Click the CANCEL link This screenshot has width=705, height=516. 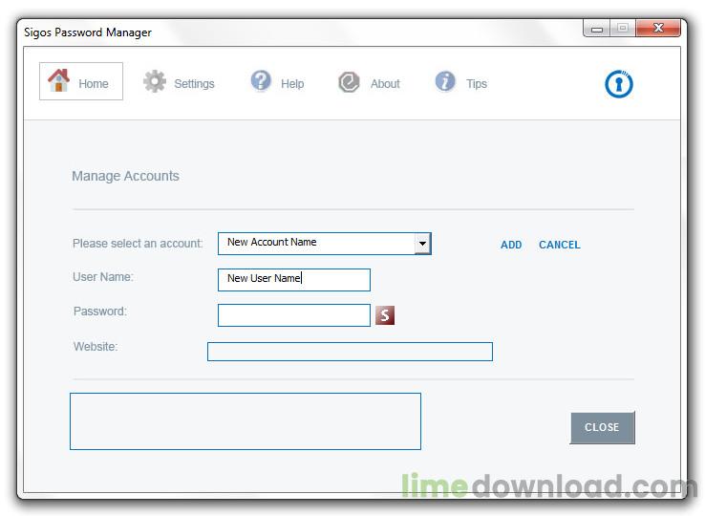click(x=560, y=245)
